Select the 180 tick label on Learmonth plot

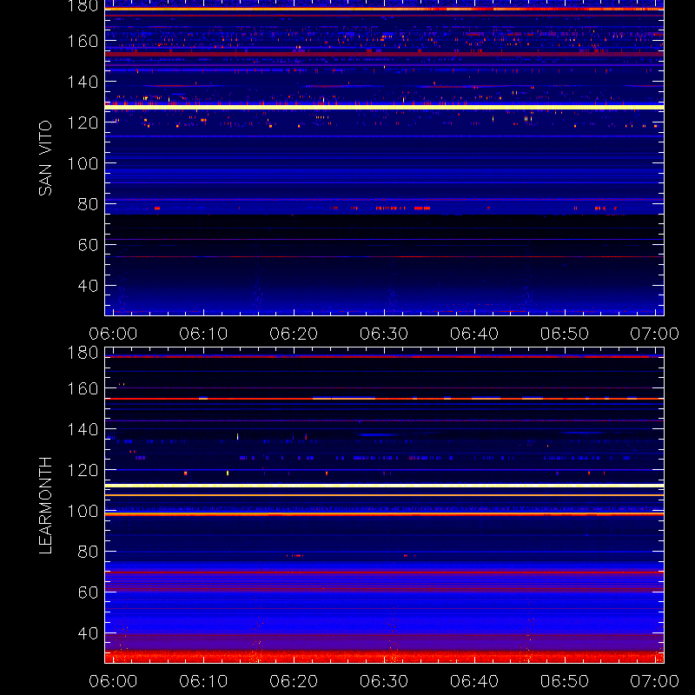click(x=83, y=353)
